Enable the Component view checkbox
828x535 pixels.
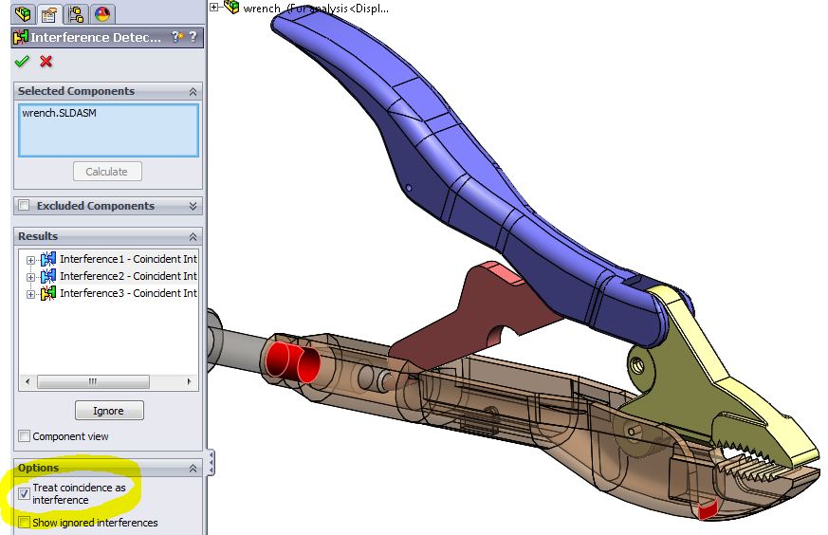point(24,436)
